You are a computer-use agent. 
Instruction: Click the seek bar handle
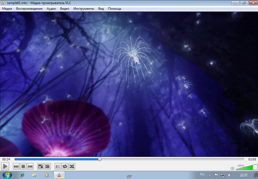click(x=100, y=159)
